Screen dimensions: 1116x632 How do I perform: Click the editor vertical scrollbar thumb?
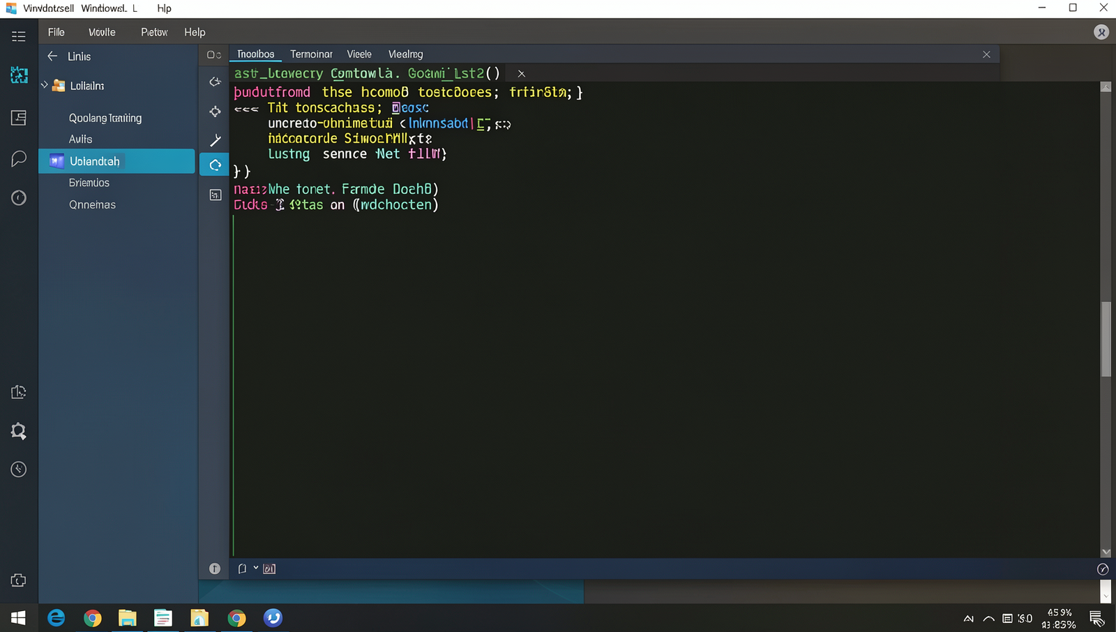coord(1106,339)
